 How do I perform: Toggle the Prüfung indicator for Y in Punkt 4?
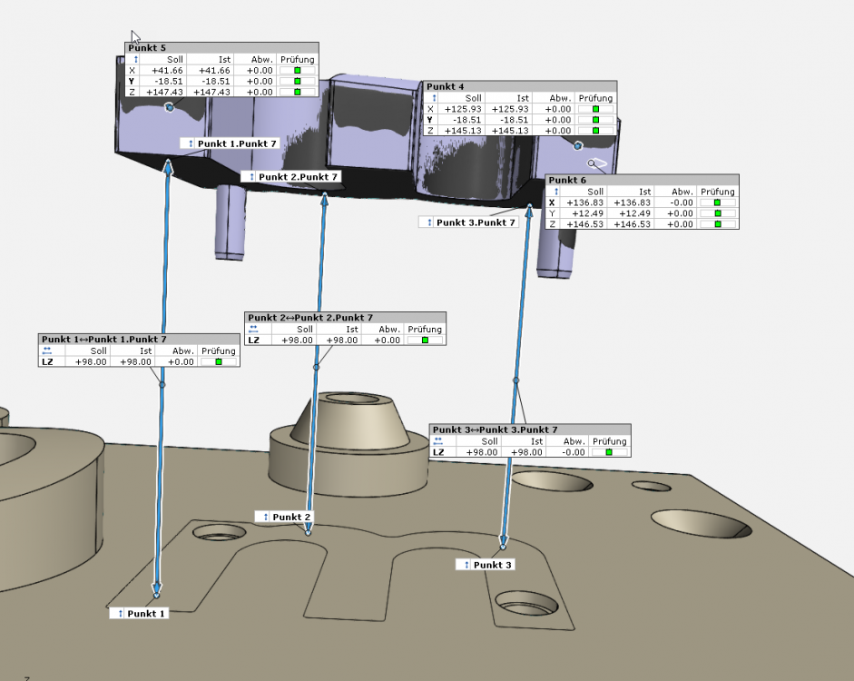tap(596, 119)
